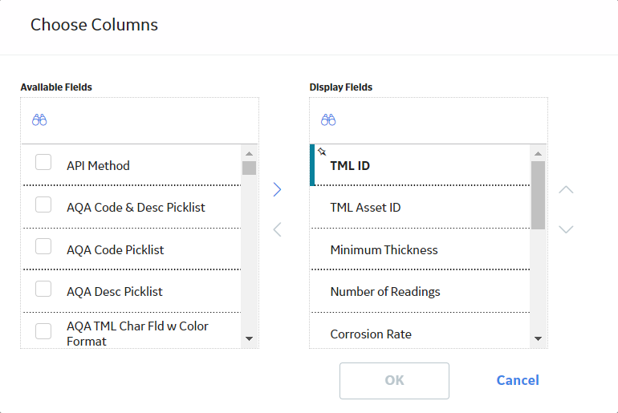The height and width of the screenshot is (413, 618).
Task: Click the pin icon on TML ID
Action: pyautogui.click(x=322, y=152)
